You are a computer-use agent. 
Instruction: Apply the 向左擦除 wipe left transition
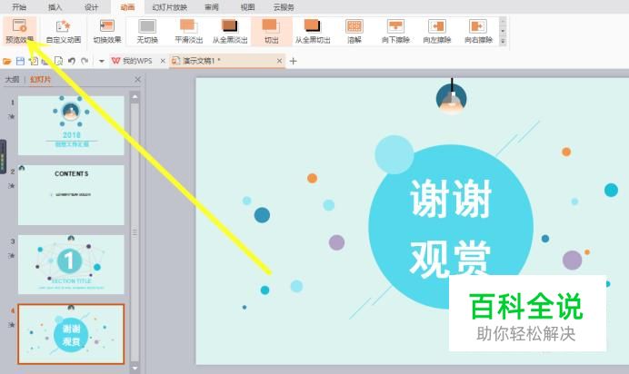point(437,31)
